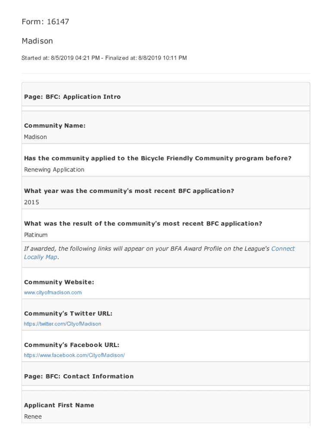332x442 pixels.
Task: Click the "Community's Twitter URL:" label
Action: tap(68, 314)
